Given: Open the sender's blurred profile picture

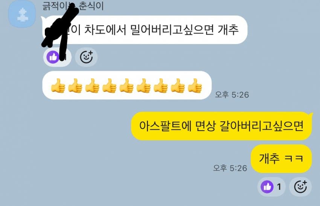Looking at the screenshot, I should pyautogui.click(x=22, y=14).
